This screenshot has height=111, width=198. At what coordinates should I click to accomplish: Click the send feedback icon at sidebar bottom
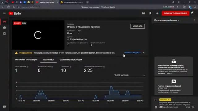(x=4, y=107)
